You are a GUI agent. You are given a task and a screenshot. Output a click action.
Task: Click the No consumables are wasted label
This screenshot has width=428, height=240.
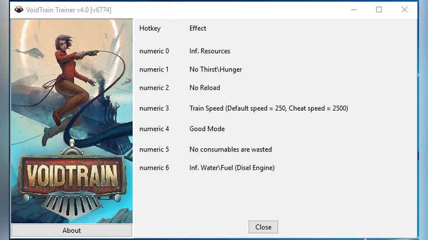(x=230, y=150)
